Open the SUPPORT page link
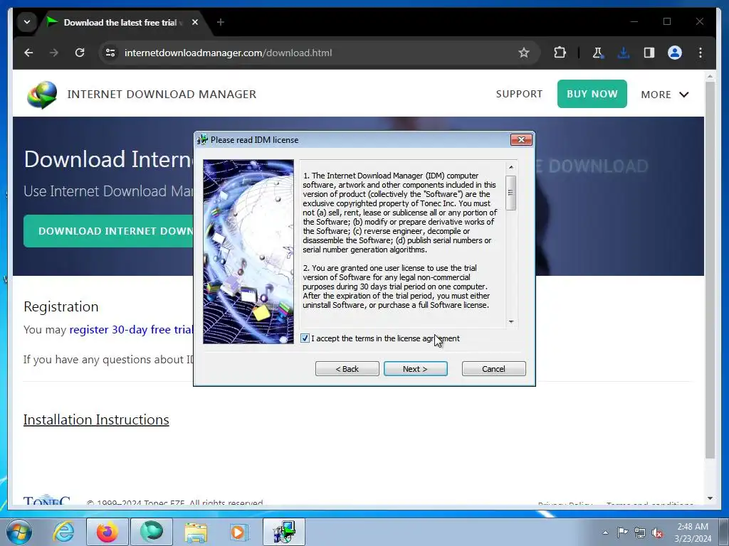This screenshot has width=729, height=546. [x=519, y=95]
